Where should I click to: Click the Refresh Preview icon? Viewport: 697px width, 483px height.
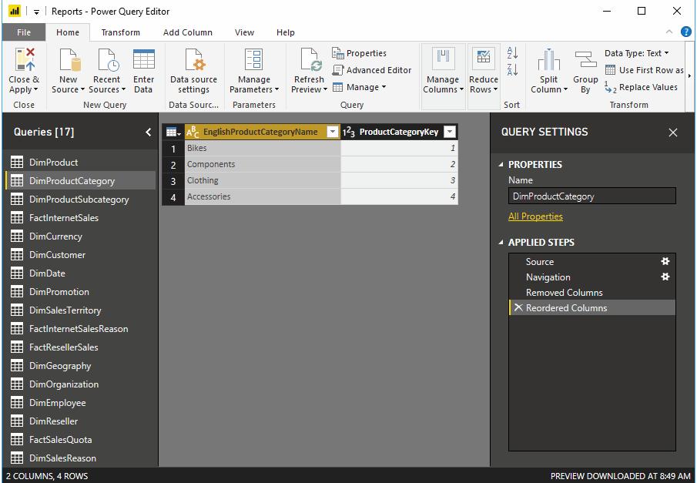point(310,60)
